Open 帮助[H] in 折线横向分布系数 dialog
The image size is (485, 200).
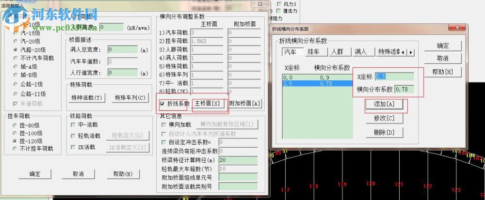click(443, 72)
